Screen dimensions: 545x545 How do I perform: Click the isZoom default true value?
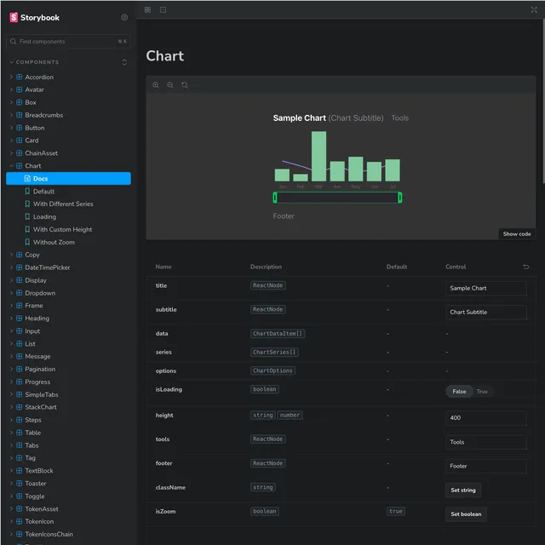pos(395,511)
